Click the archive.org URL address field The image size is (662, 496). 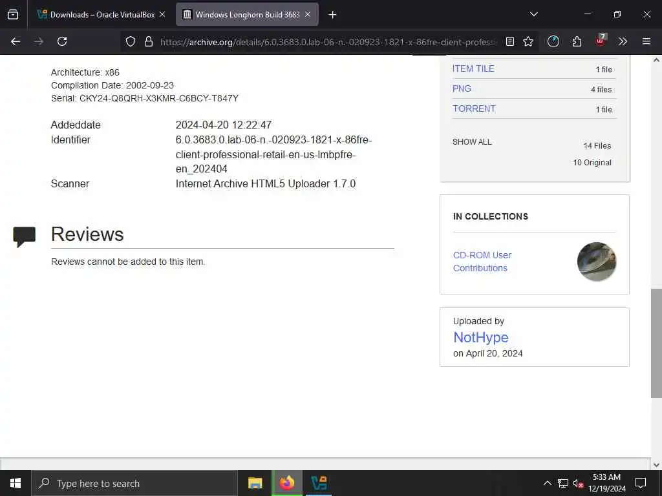328,42
